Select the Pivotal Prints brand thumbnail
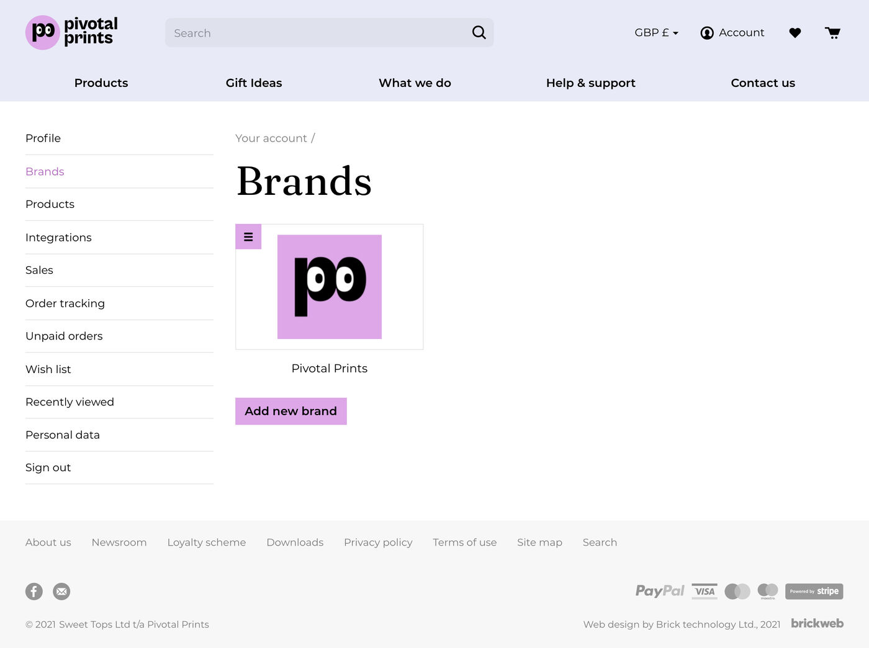Image resolution: width=869 pixels, height=648 pixels. coord(330,287)
